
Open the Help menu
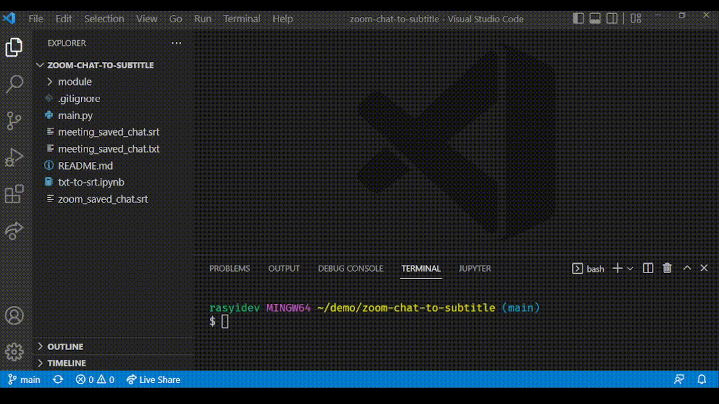point(282,19)
